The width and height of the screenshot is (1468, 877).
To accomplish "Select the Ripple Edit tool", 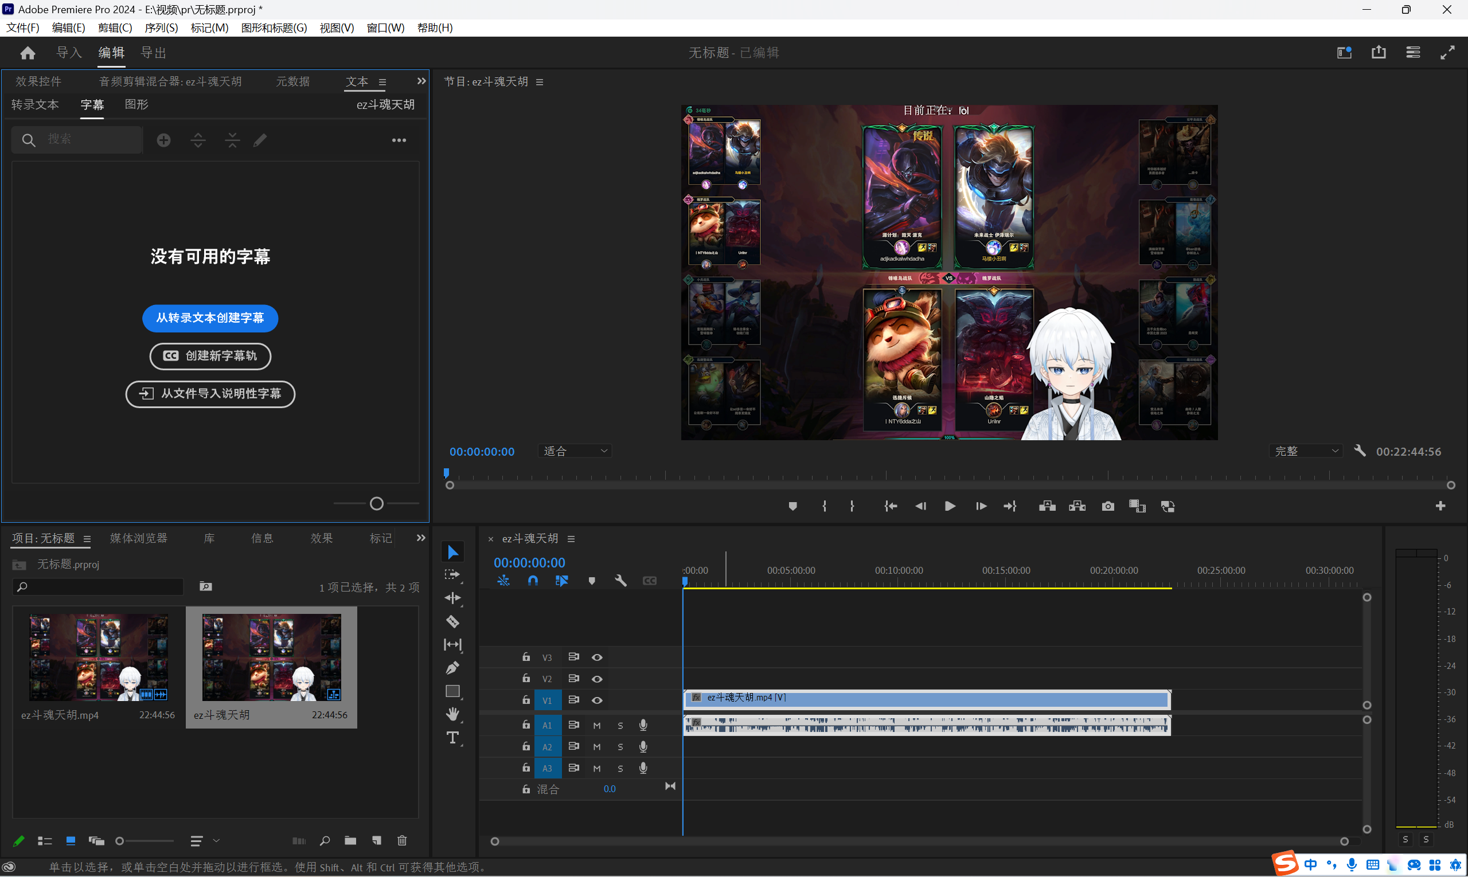I will click(452, 598).
